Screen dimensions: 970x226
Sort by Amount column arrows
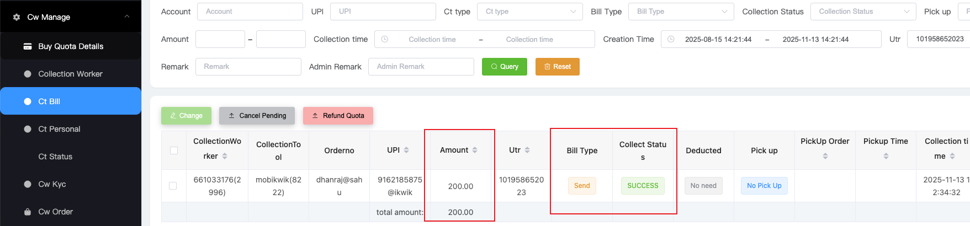(475, 150)
